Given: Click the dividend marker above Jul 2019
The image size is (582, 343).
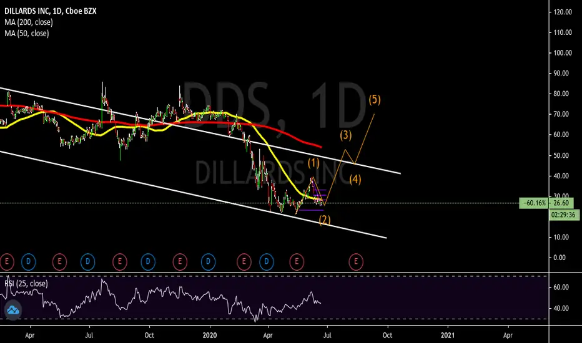Looking at the screenshot, I should (87, 262).
